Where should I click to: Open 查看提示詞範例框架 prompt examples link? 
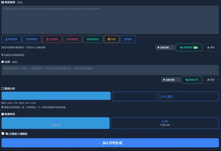(14, 55)
